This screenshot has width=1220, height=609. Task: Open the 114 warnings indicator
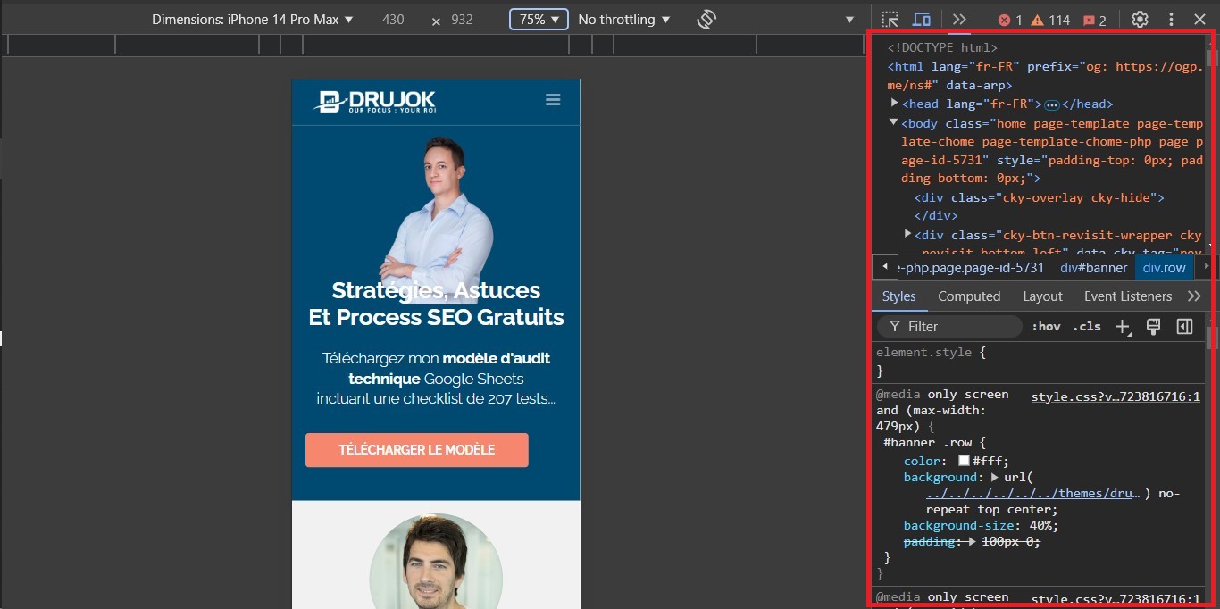1050,20
